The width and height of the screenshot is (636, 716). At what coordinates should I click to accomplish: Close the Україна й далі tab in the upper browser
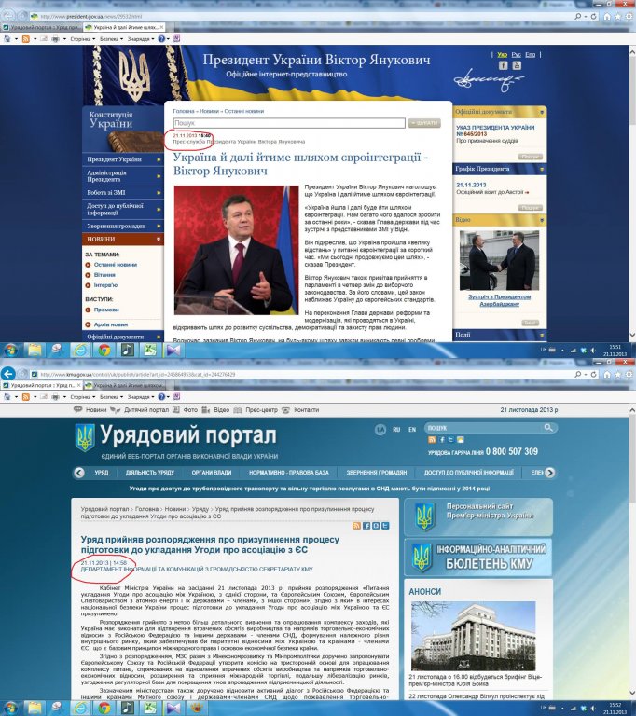click(x=161, y=27)
